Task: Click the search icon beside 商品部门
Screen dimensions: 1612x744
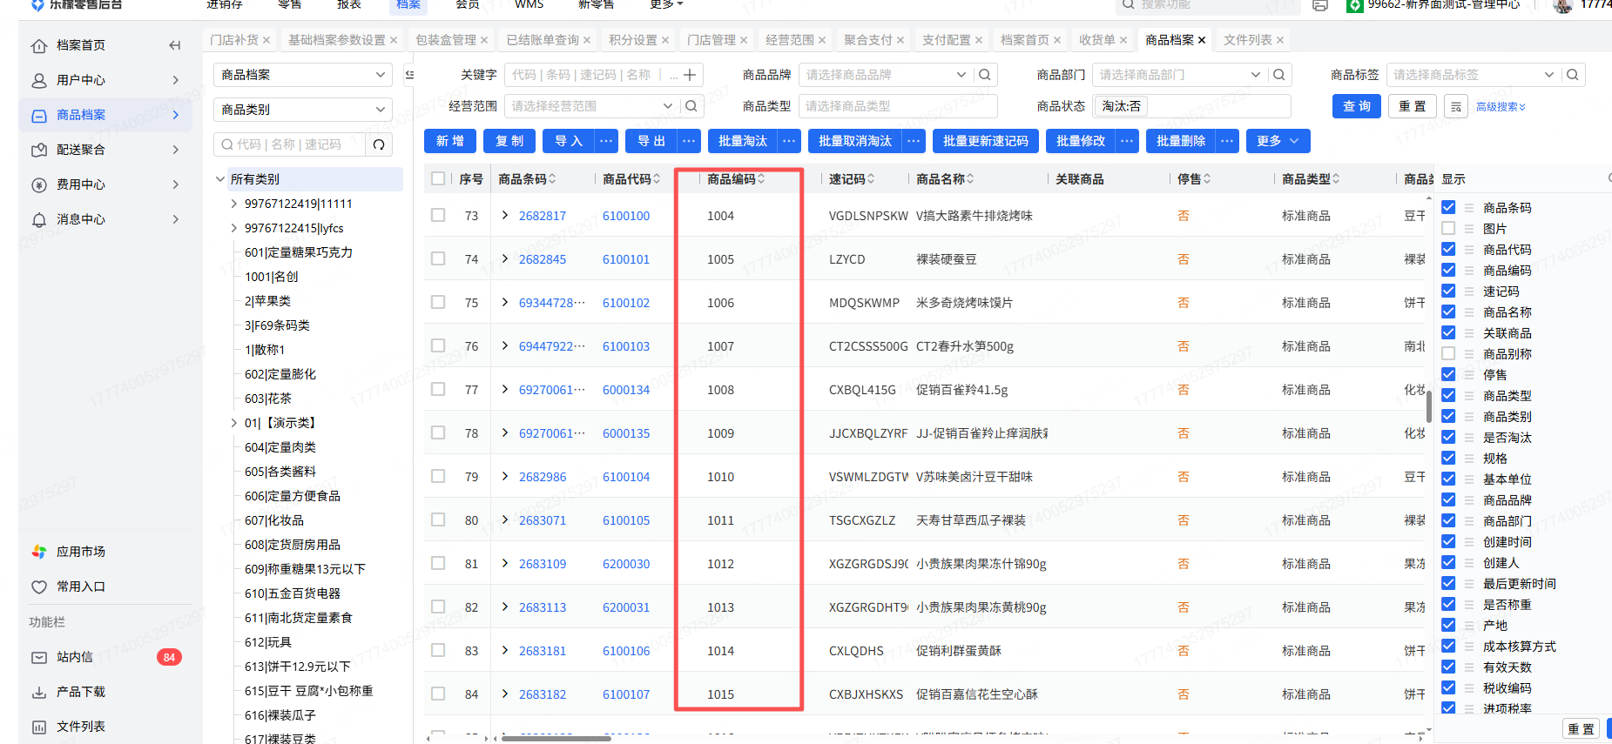Action: coord(1279,75)
